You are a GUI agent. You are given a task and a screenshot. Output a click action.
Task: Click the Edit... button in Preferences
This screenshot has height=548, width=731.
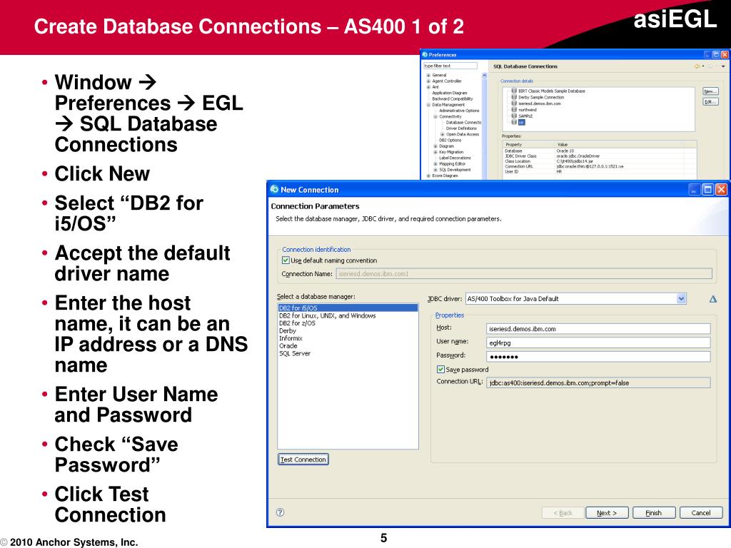pyautogui.click(x=710, y=101)
